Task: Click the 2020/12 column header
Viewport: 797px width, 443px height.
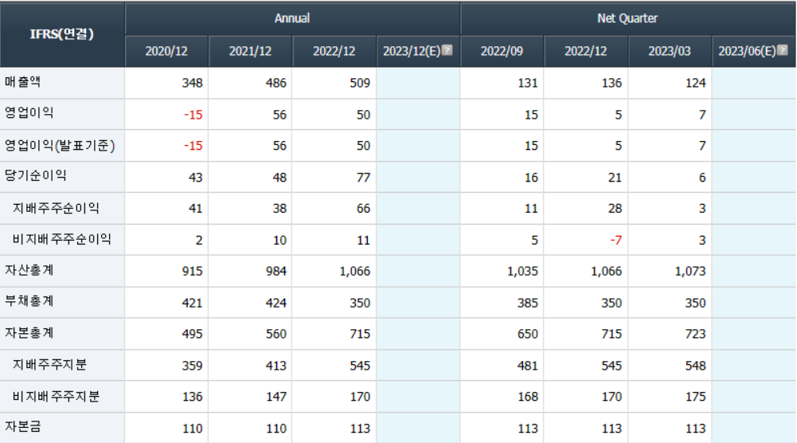Action: point(166,51)
